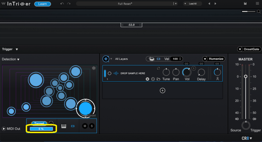Click the snowflake freeze icon
The height and width of the screenshot is (142, 262).
94,68
